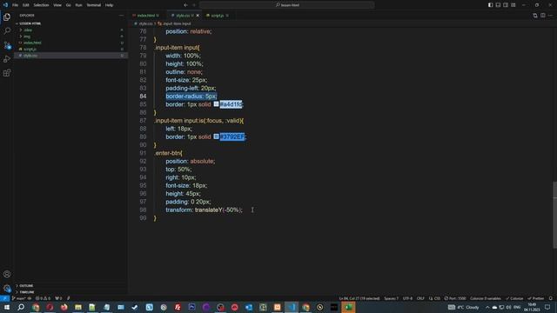The image size is (557, 313).
Task: Open the Extensions view
Action: 7,73
